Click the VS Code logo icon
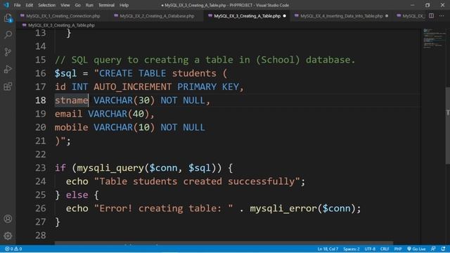450x253 pixels. (x=6, y=5)
